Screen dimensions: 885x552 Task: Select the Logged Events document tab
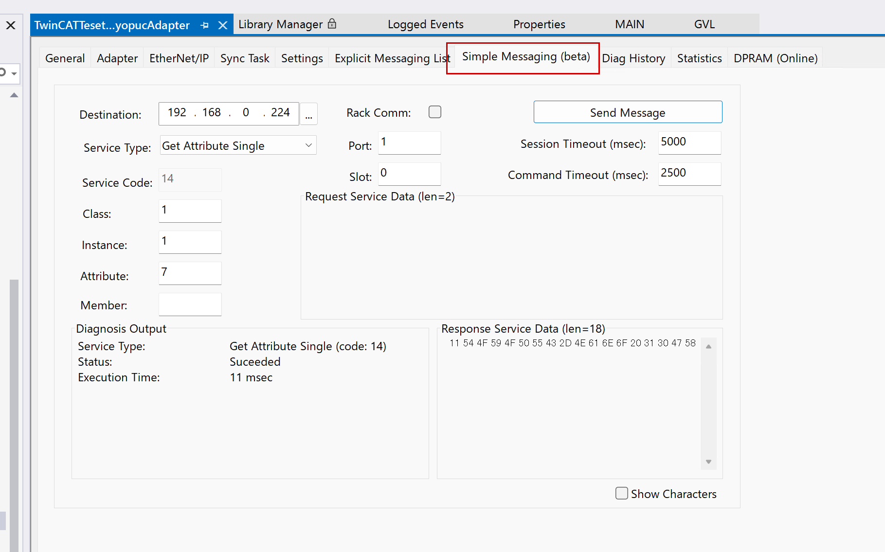click(x=425, y=24)
